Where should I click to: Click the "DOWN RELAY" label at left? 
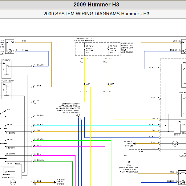coord(7,81)
